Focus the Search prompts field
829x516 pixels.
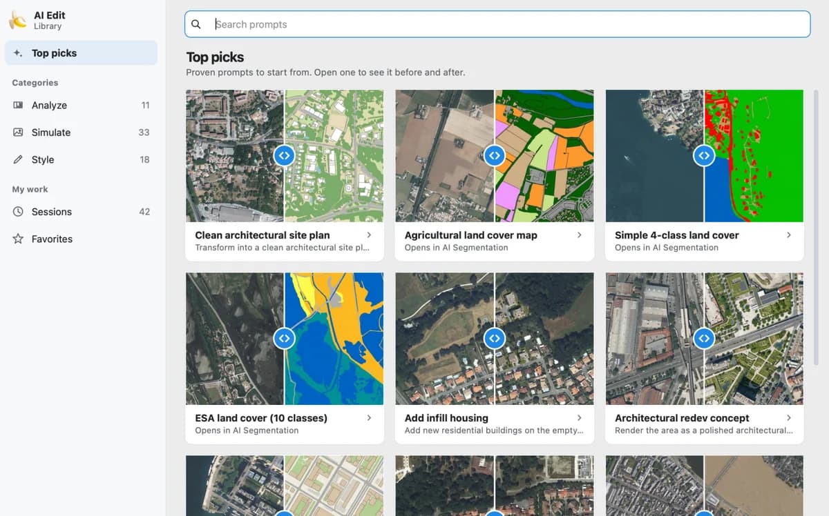497,24
